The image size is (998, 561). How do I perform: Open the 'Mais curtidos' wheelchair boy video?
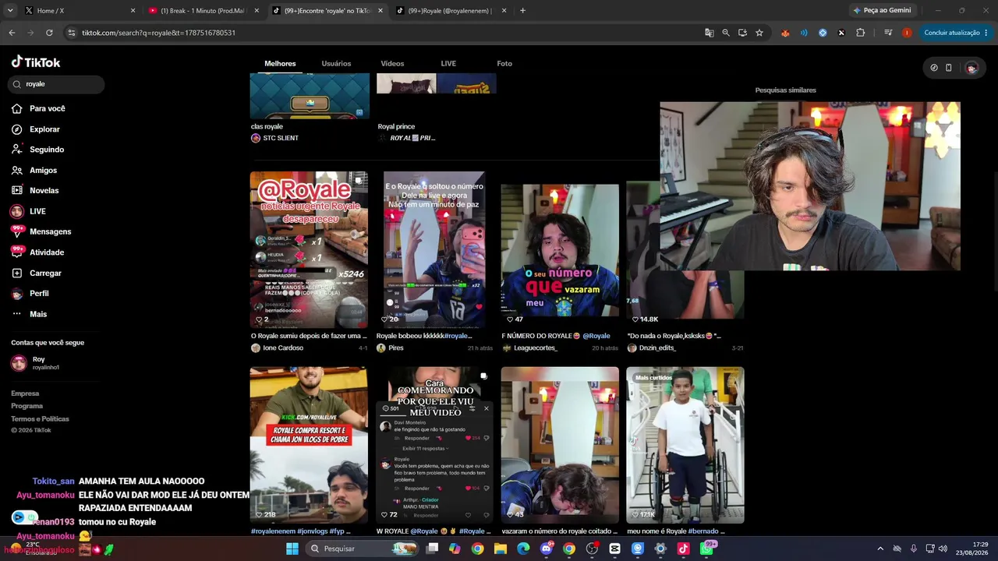point(685,445)
